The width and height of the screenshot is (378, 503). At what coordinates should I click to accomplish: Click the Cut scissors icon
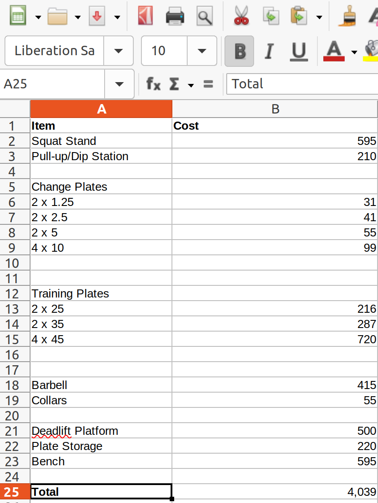(x=242, y=17)
